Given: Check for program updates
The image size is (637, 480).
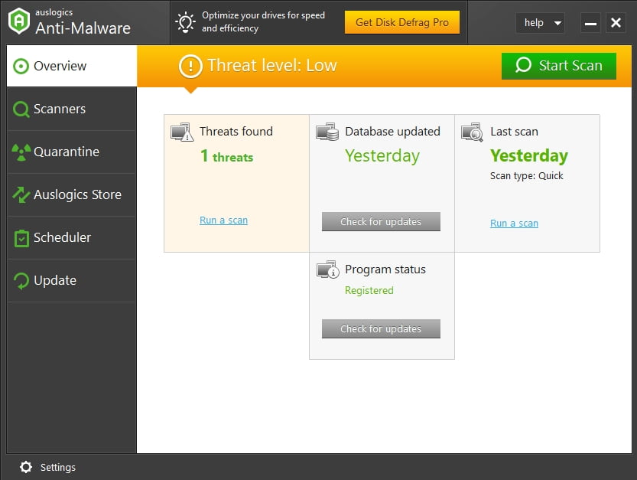Looking at the screenshot, I should [381, 328].
